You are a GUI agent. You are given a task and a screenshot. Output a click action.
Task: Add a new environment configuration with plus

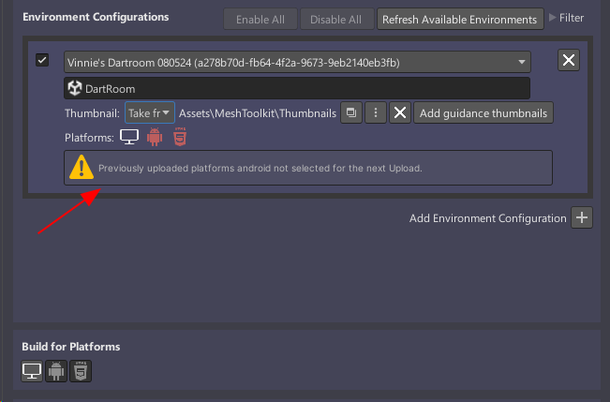click(582, 217)
